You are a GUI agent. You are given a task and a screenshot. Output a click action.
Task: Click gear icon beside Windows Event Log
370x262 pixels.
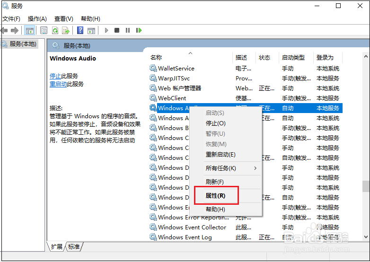[153, 237]
